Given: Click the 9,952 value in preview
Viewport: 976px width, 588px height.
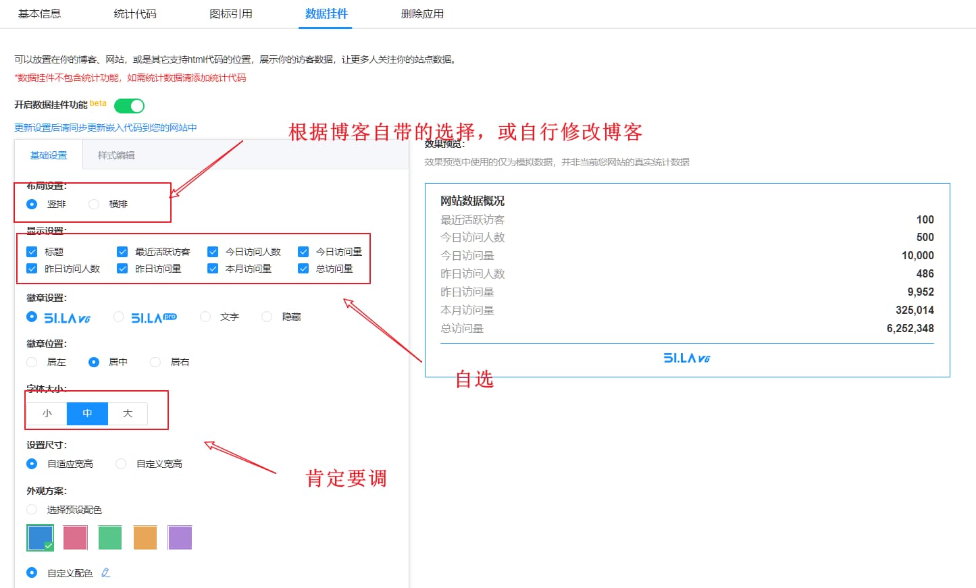Looking at the screenshot, I should point(921,292).
